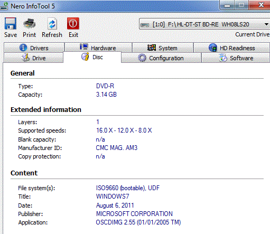Click the Copy protection n/a value
This screenshot has height=234, width=270.
tap(100, 156)
